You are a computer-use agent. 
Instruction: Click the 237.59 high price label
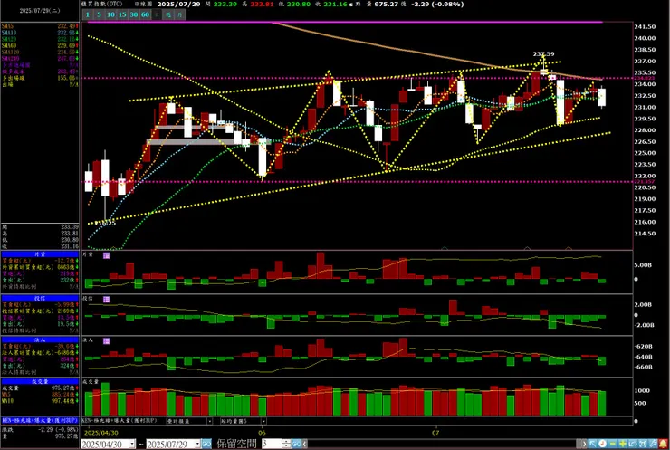[543, 53]
